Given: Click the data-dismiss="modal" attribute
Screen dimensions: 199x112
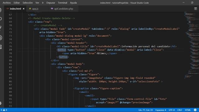Looking at the screenshot, I should tap(121, 50).
